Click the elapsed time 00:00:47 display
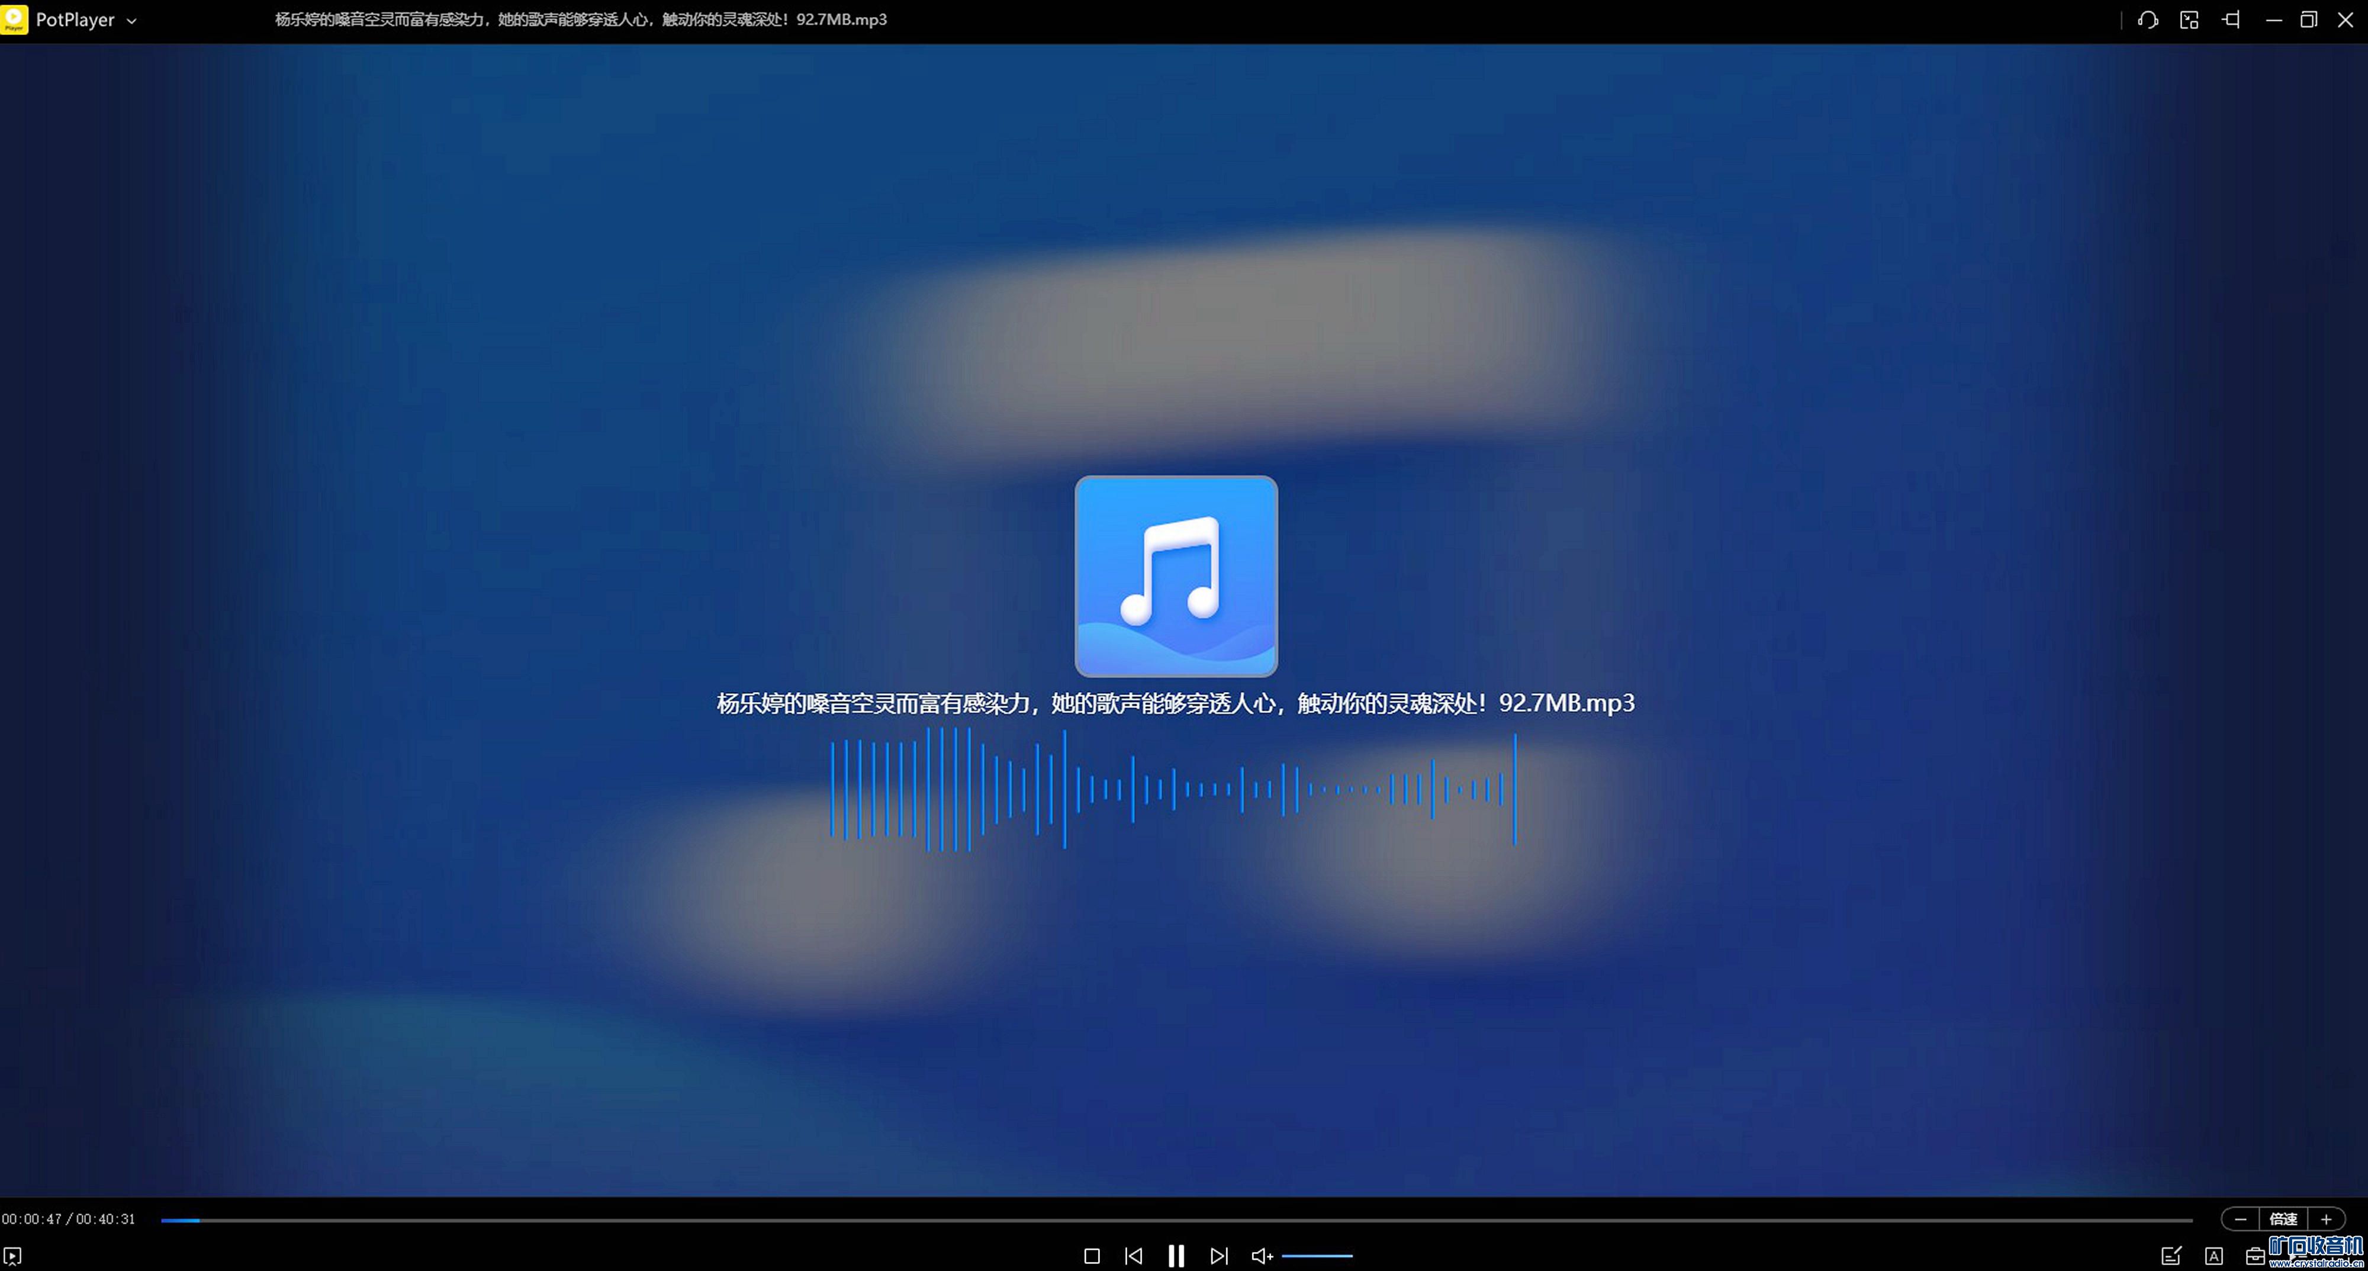The image size is (2368, 1271). [x=32, y=1219]
